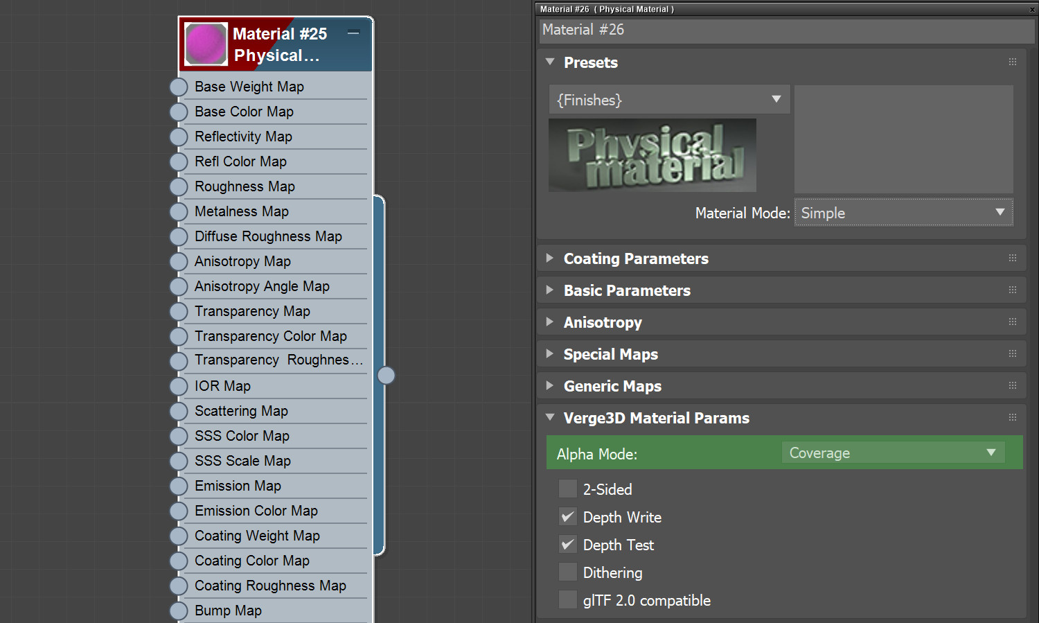
Task: Collapse the Material #25 node with minus icon
Action: coord(353,33)
